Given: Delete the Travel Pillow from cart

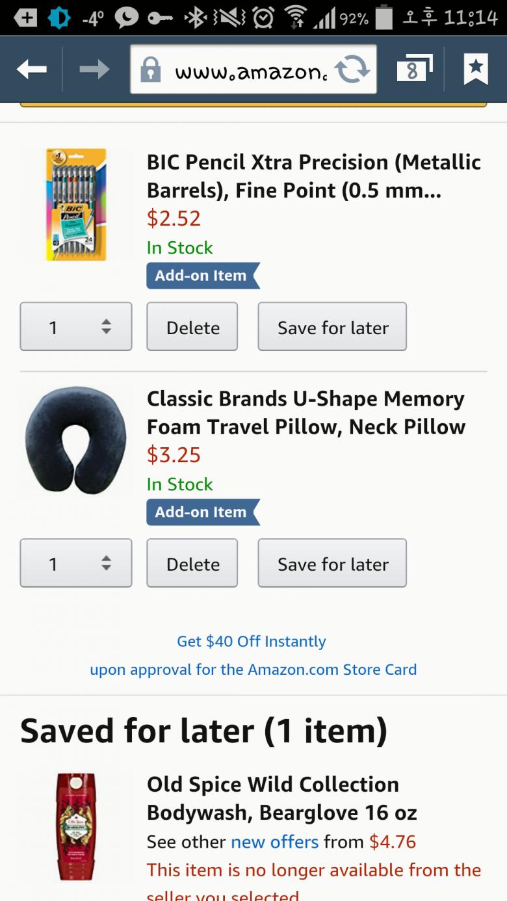Looking at the screenshot, I should tap(192, 564).
